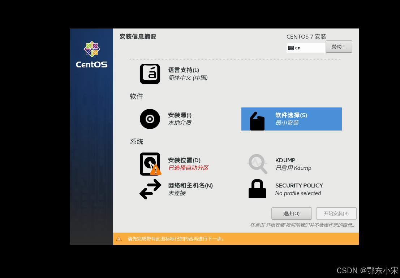Screen dimensions: 400x278
Task: Click the 系统 section heading
Action: 137,141
